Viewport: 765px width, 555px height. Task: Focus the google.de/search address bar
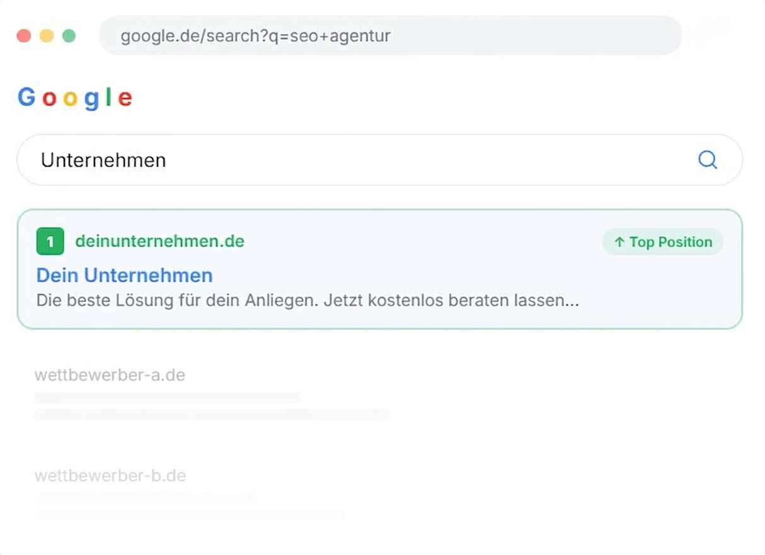tap(390, 36)
